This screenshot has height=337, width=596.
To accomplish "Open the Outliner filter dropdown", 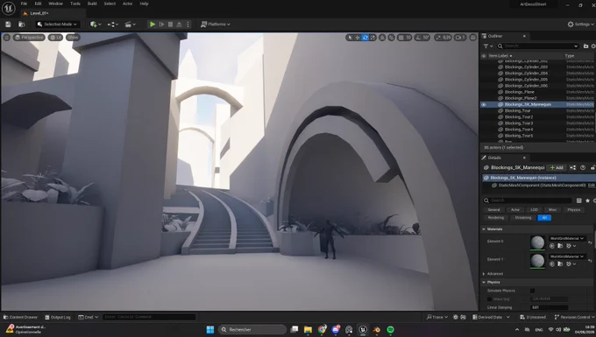I will 487,46.
